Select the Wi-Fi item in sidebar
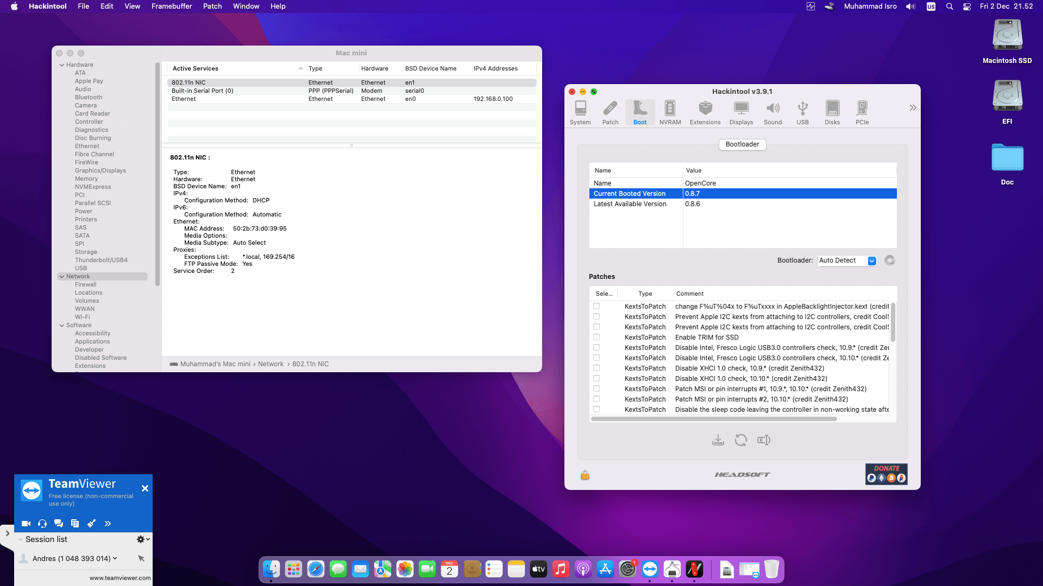The width and height of the screenshot is (1043, 586). pyautogui.click(x=83, y=317)
